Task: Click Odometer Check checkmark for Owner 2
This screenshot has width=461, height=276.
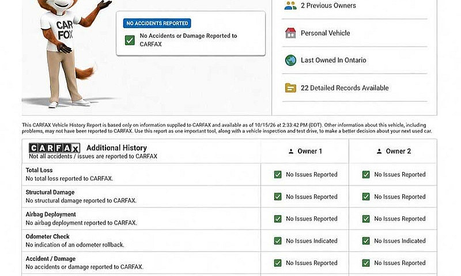Action: coord(366,241)
